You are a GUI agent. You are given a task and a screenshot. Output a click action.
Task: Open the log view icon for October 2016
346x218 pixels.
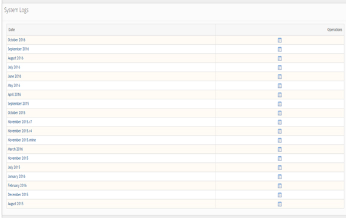(280, 40)
